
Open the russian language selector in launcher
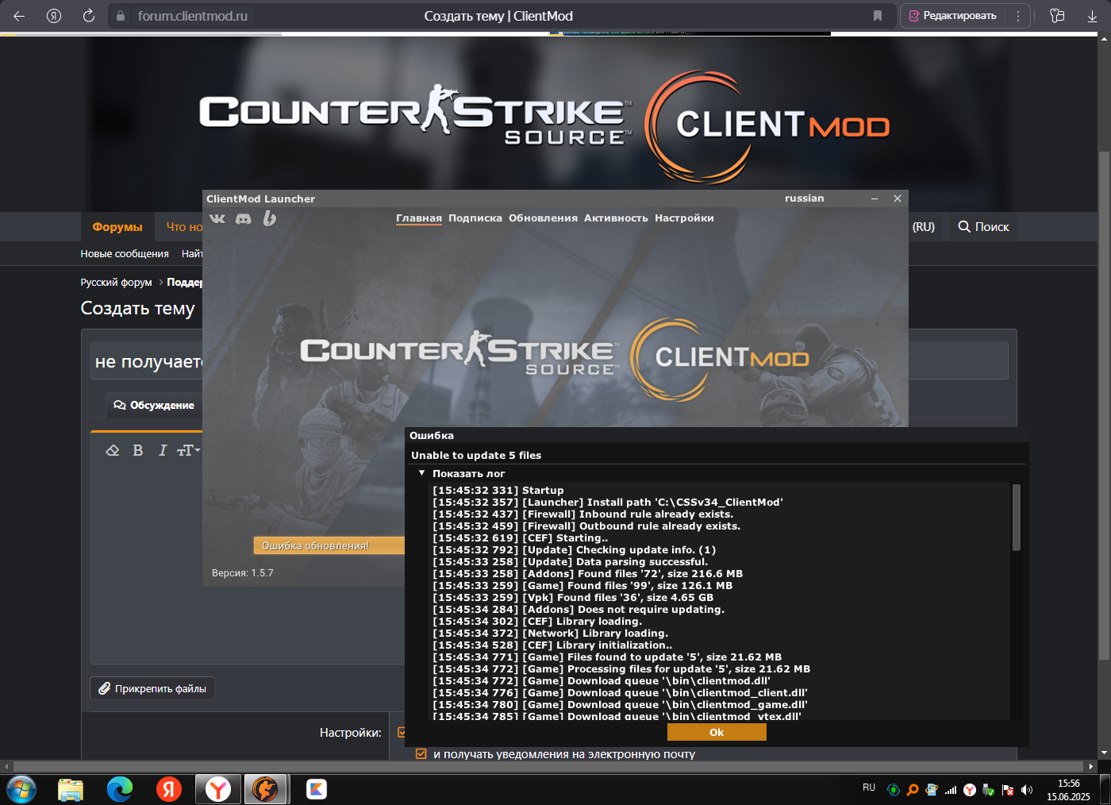804,198
